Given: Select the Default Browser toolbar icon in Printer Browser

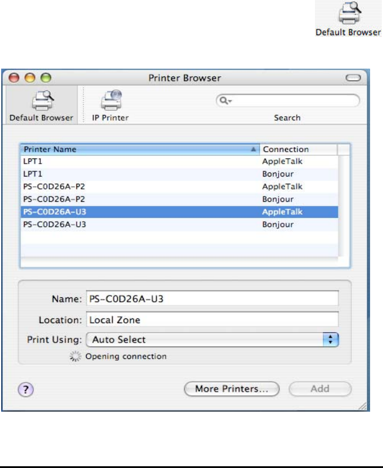Looking at the screenshot, I should pos(41,106).
